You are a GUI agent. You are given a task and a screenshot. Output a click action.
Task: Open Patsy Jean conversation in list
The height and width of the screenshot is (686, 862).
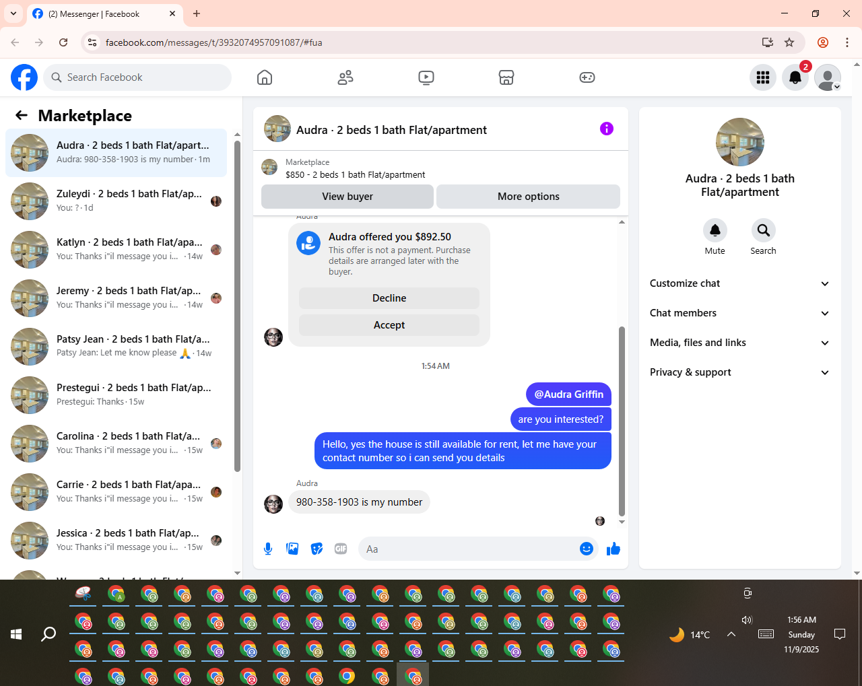point(116,347)
